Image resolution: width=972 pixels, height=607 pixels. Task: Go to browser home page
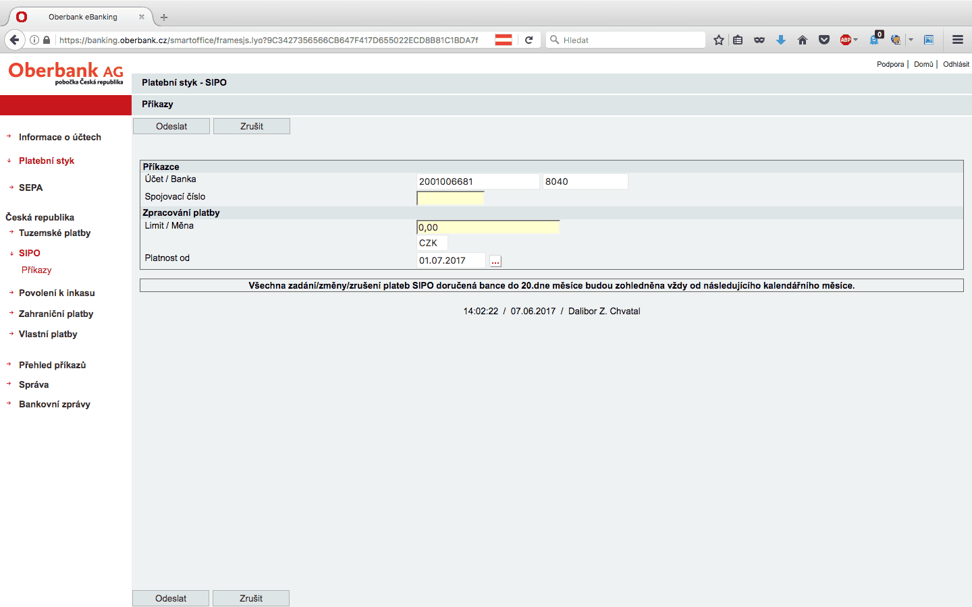pyautogui.click(x=803, y=40)
